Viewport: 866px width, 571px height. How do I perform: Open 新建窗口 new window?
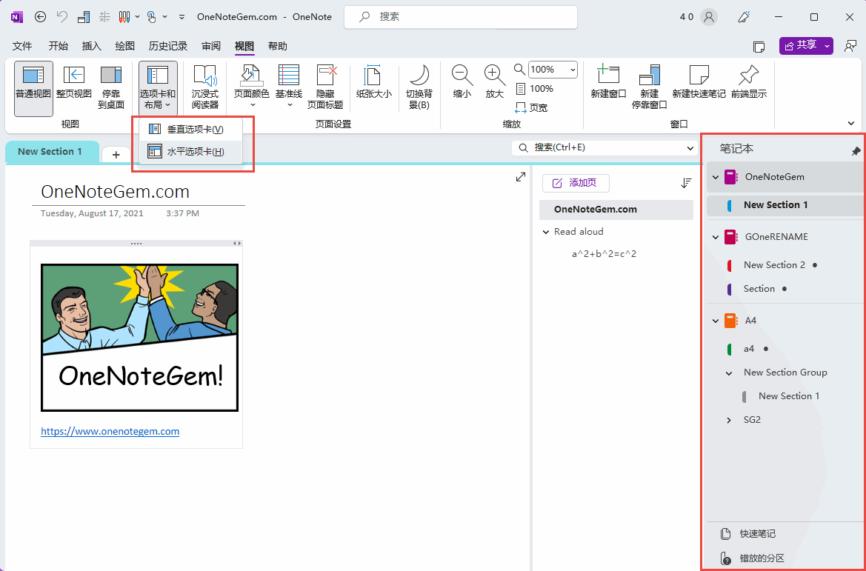607,81
